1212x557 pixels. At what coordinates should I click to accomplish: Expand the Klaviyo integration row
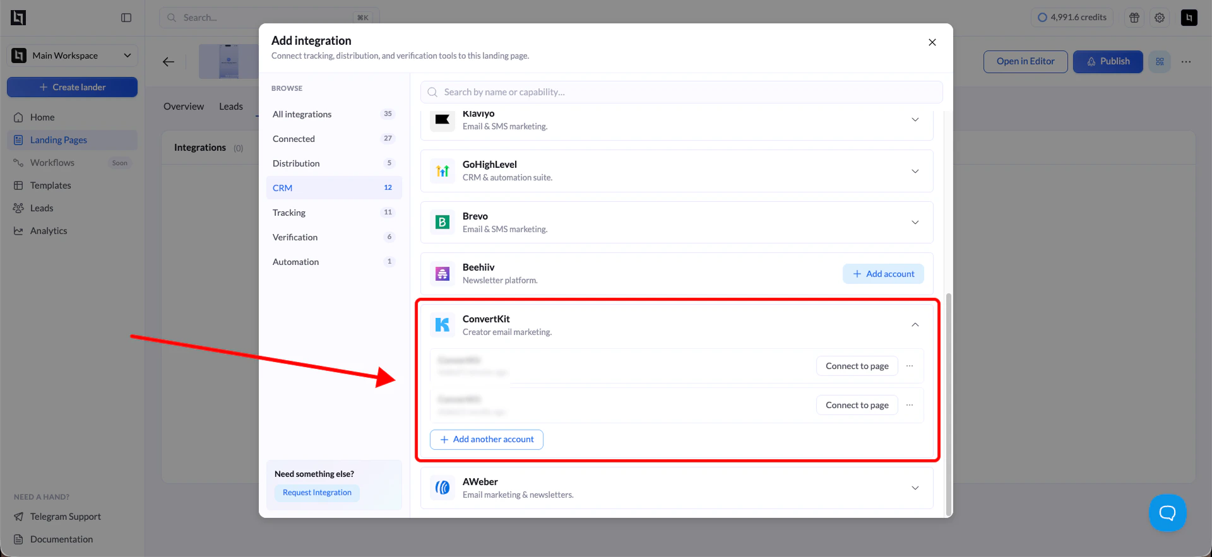(x=915, y=119)
